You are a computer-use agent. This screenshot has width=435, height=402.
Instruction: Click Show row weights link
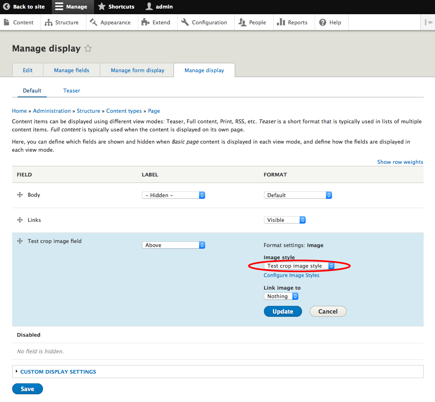coord(400,162)
